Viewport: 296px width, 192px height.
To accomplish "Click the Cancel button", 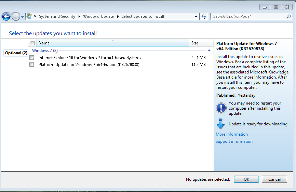I will point(274,179).
